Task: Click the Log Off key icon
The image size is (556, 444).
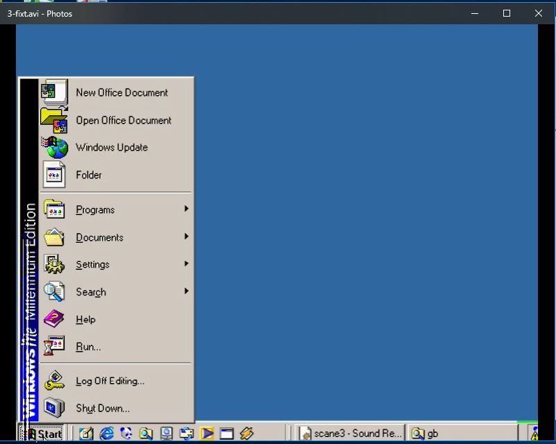Action: (54, 381)
